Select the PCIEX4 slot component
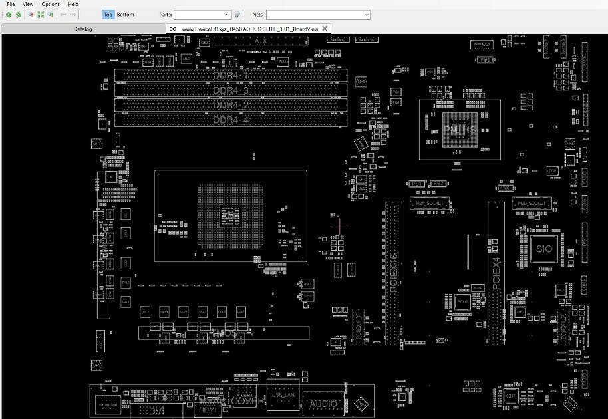 click(x=496, y=273)
